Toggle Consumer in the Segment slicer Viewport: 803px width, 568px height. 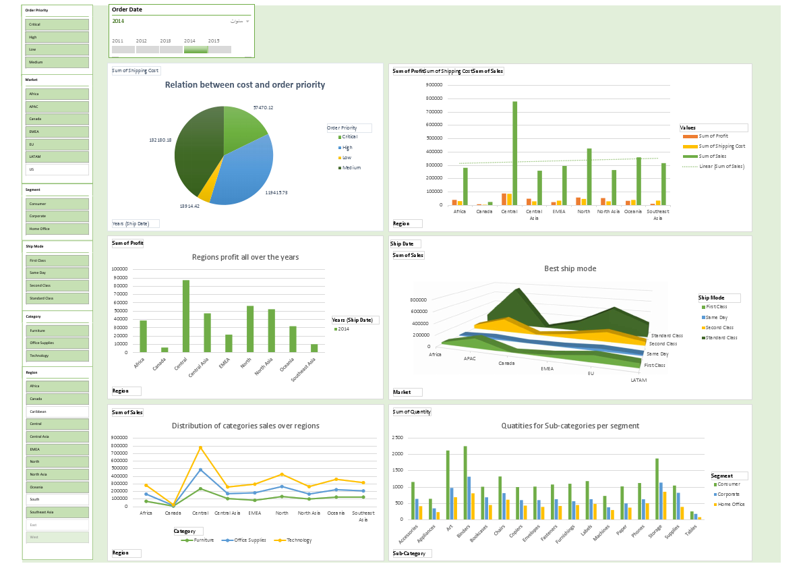click(57, 203)
